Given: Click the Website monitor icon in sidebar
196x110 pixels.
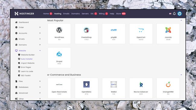Looking at the screenshot, I should (x=16, y=51).
